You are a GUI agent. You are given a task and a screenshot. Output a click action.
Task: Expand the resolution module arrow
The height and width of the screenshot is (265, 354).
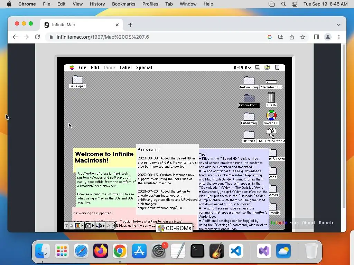(x=93, y=226)
